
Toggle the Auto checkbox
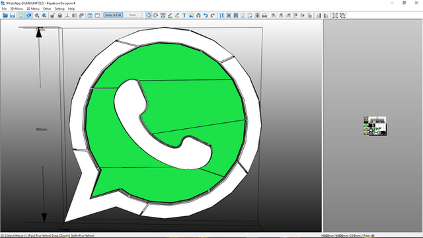click(x=131, y=15)
